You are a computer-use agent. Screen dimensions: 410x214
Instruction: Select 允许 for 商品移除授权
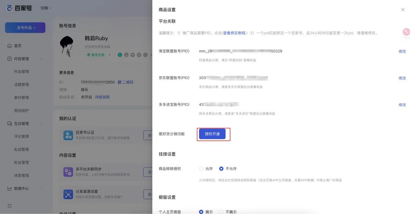point(201,169)
